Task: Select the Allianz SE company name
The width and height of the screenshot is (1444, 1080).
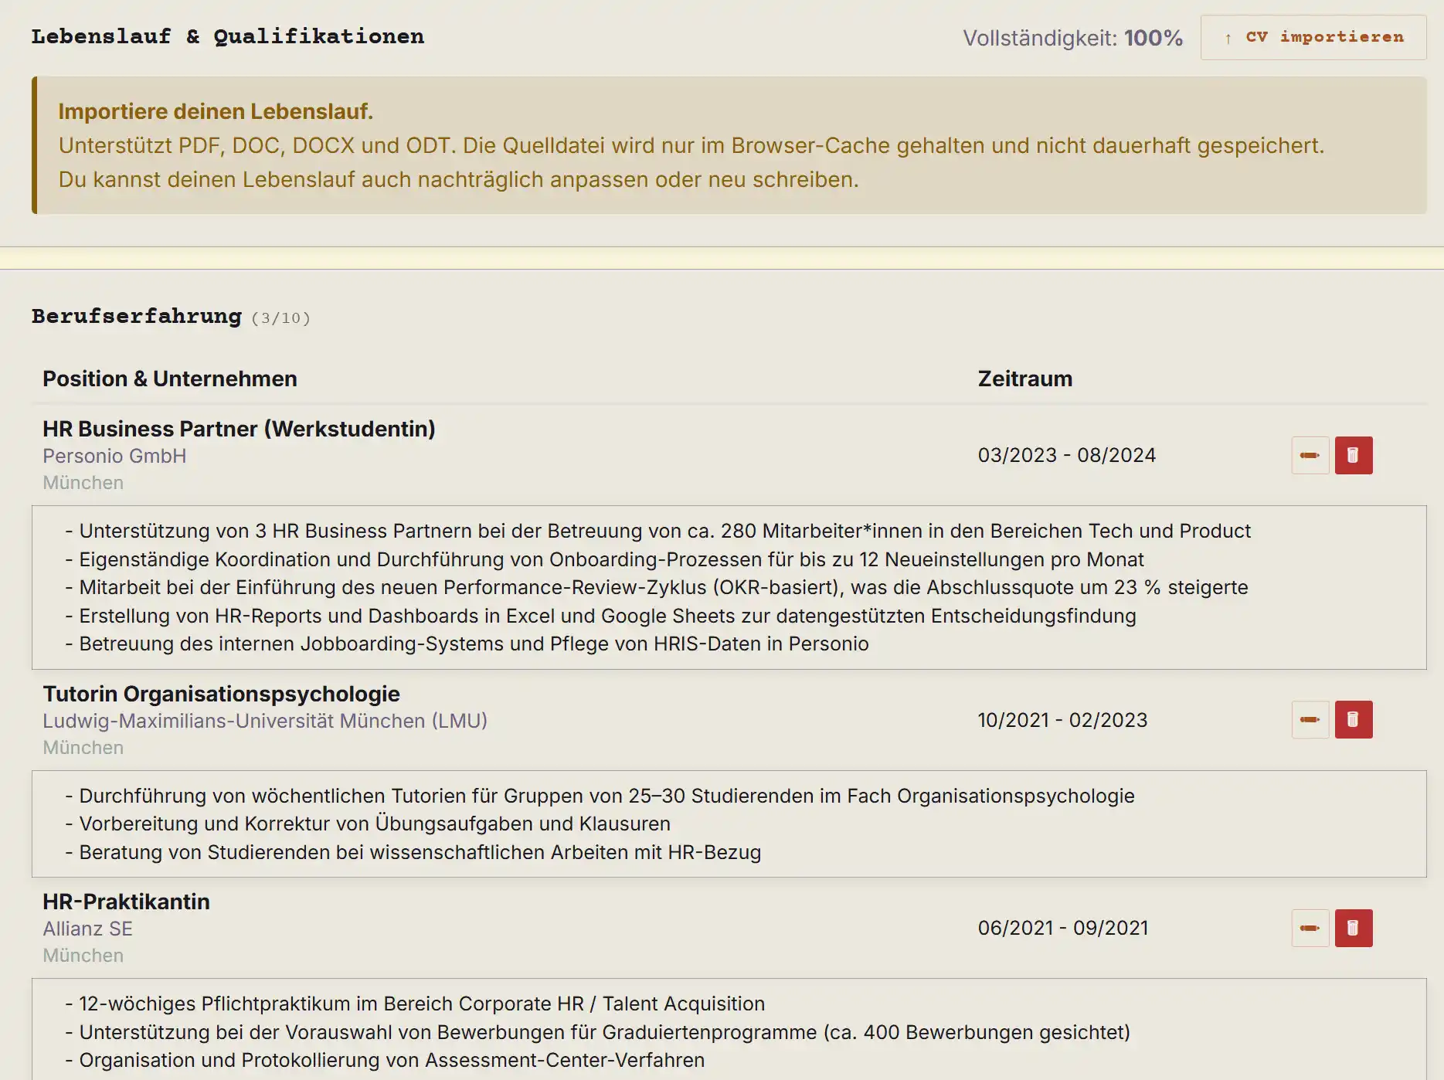Action: pos(87,929)
